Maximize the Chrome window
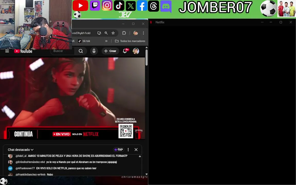 [133, 24]
